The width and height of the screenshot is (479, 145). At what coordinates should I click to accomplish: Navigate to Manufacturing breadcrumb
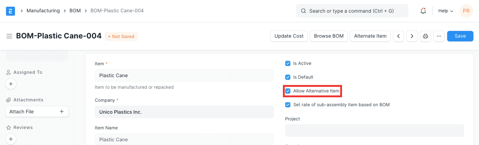[x=43, y=11]
